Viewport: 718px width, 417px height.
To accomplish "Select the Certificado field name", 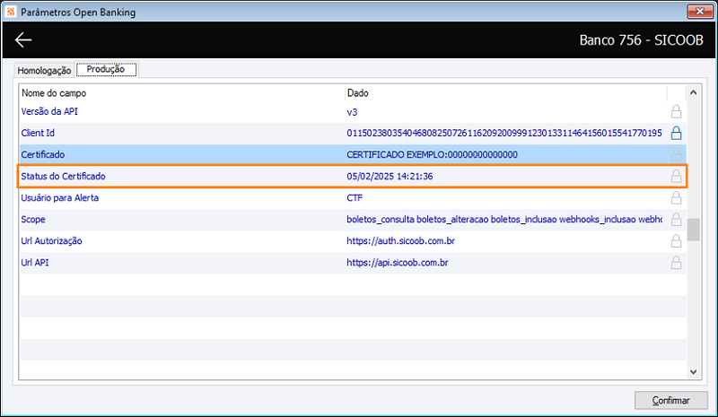I will (42, 155).
